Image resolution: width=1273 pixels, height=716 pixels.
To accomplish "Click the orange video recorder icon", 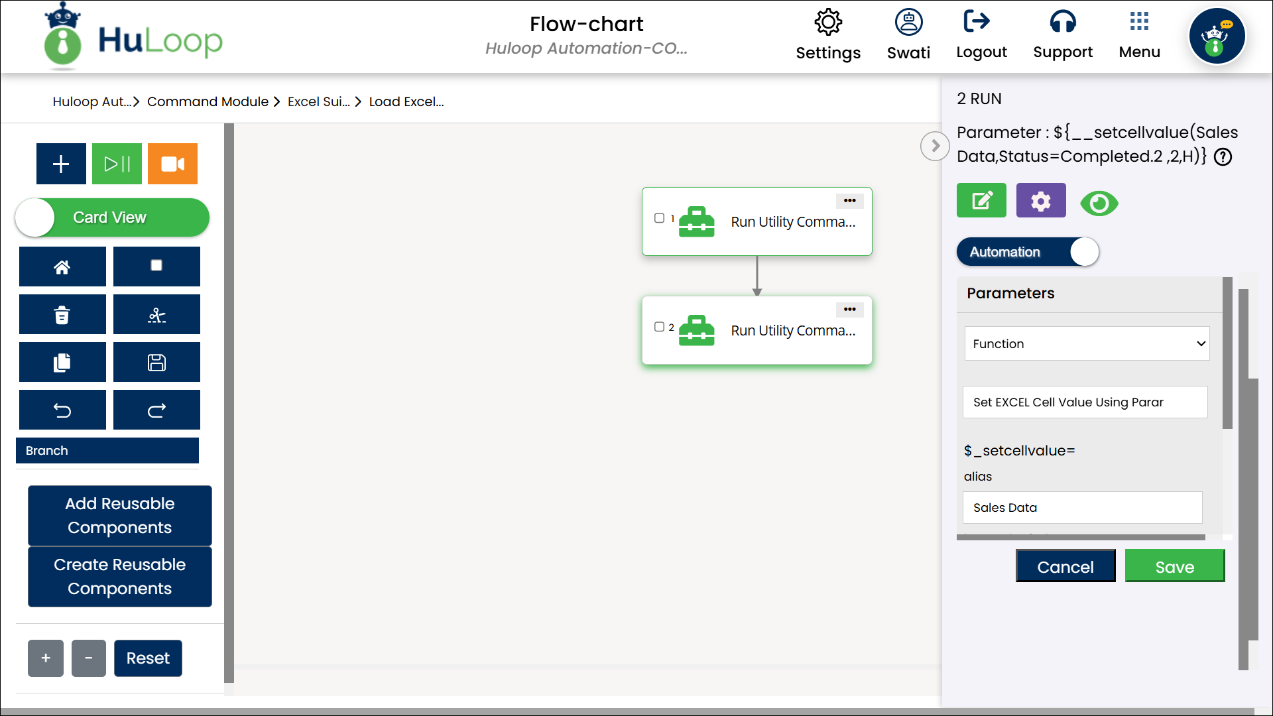I will click(x=172, y=164).
